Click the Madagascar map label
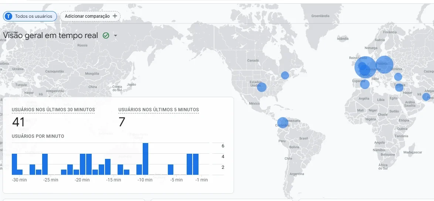434x201 pixels. point(413,152)
